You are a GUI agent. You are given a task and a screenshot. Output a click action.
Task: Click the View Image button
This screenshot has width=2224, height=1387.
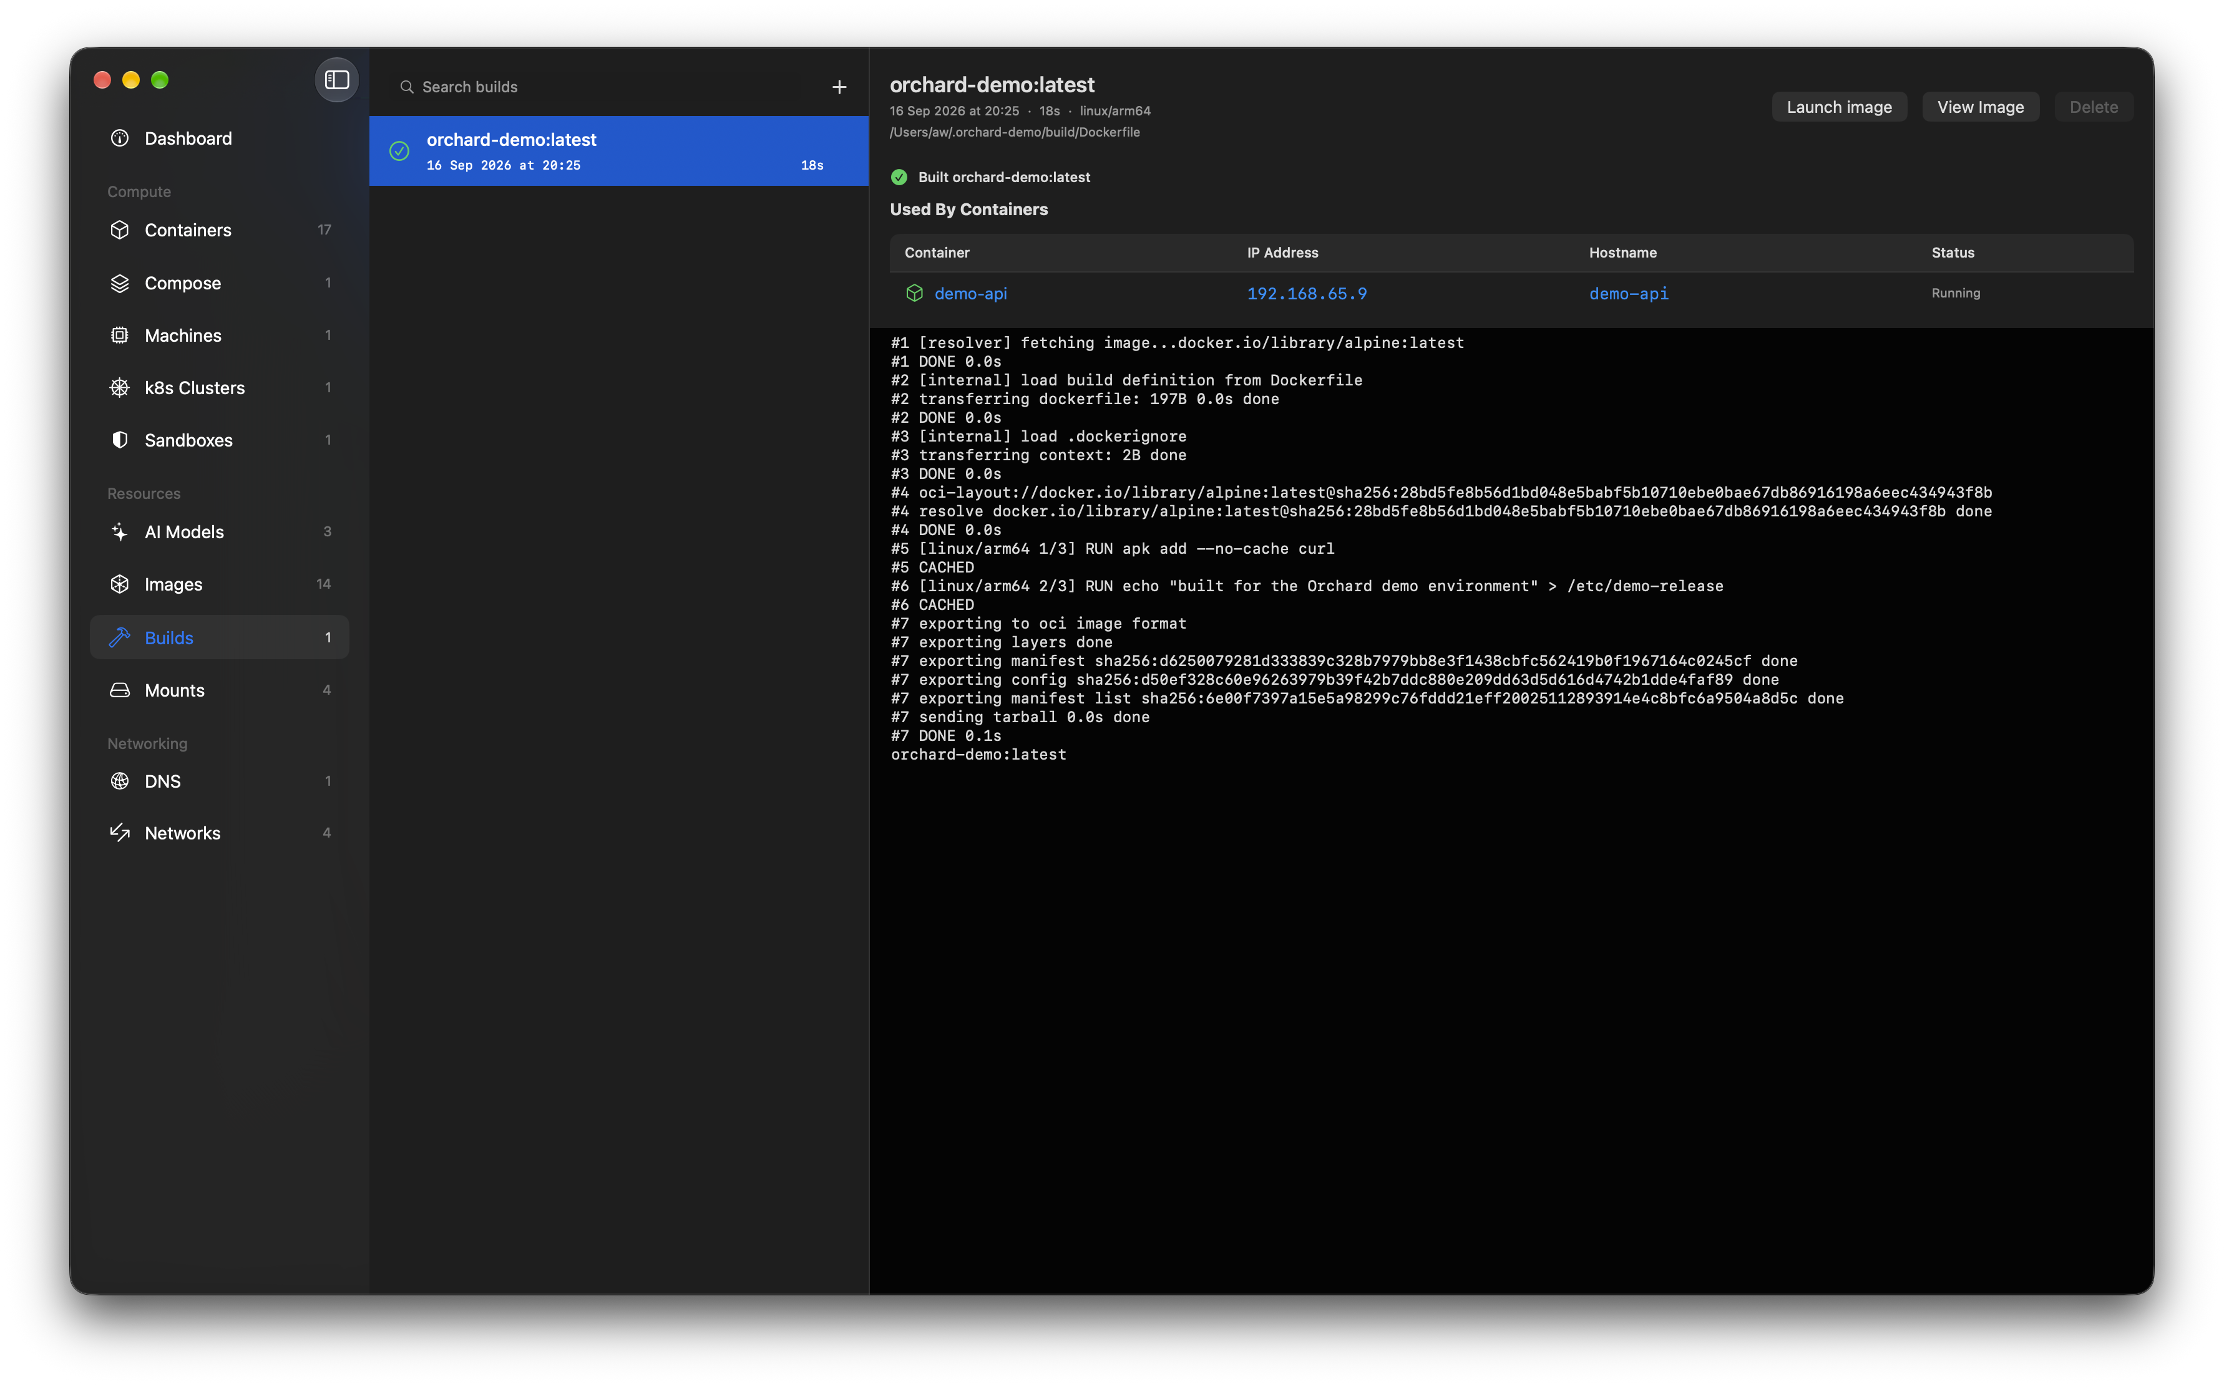pyautogui.click(x=1980, y=107)
